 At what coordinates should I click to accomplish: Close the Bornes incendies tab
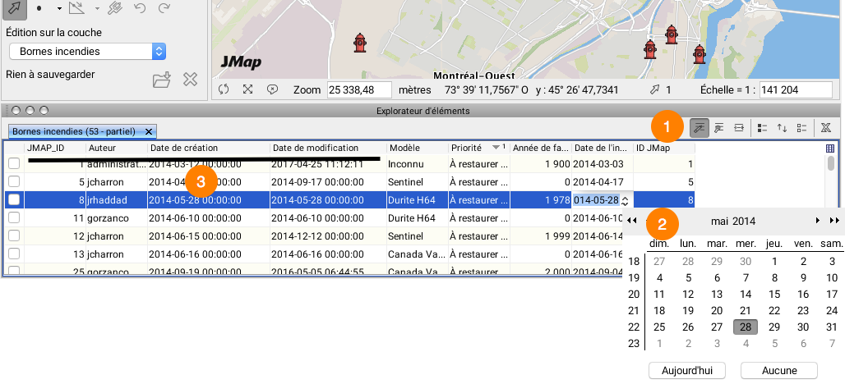[x=148, y=131]
